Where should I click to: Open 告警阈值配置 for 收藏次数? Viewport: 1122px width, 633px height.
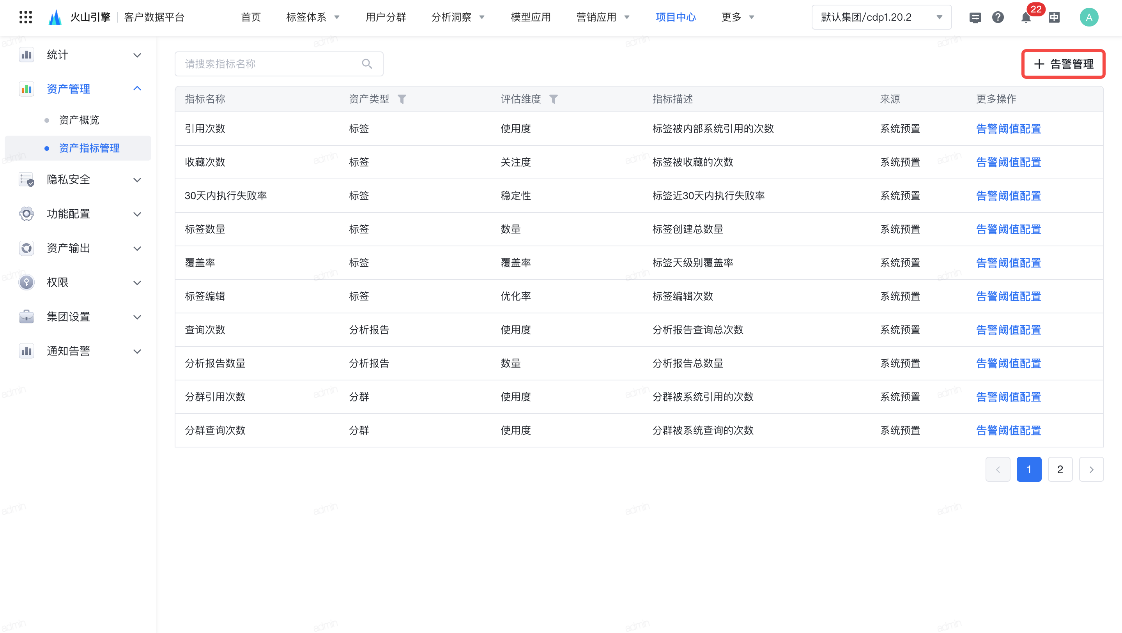[x=1008, y=163]
